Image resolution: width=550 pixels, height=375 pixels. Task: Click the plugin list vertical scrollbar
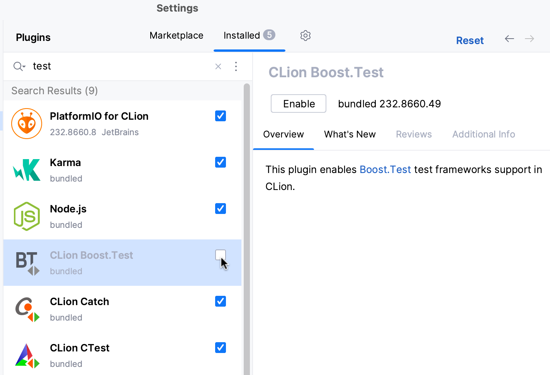(x=247, y=228)
